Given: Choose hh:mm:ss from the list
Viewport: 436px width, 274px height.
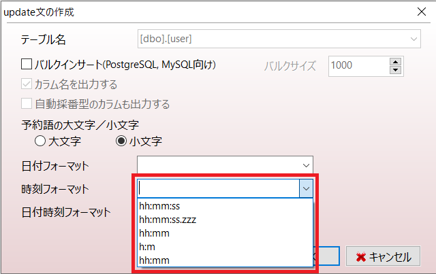Looking at the screenshot, I should point(225,206).
